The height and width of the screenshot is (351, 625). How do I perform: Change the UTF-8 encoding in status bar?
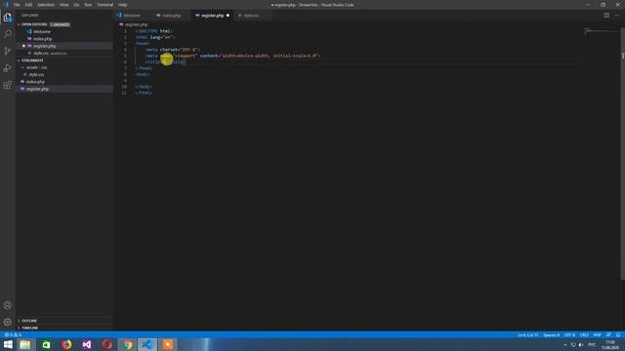[x=569, y=335]
